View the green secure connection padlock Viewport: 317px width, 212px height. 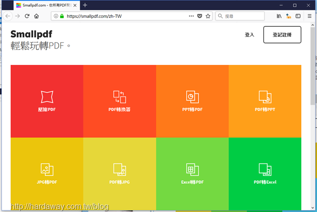[62, 16]
